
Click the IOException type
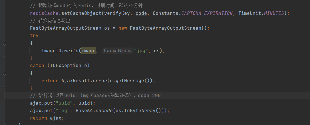tap(66, 65)
